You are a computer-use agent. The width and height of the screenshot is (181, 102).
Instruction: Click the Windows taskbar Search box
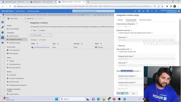click(72, 99)
